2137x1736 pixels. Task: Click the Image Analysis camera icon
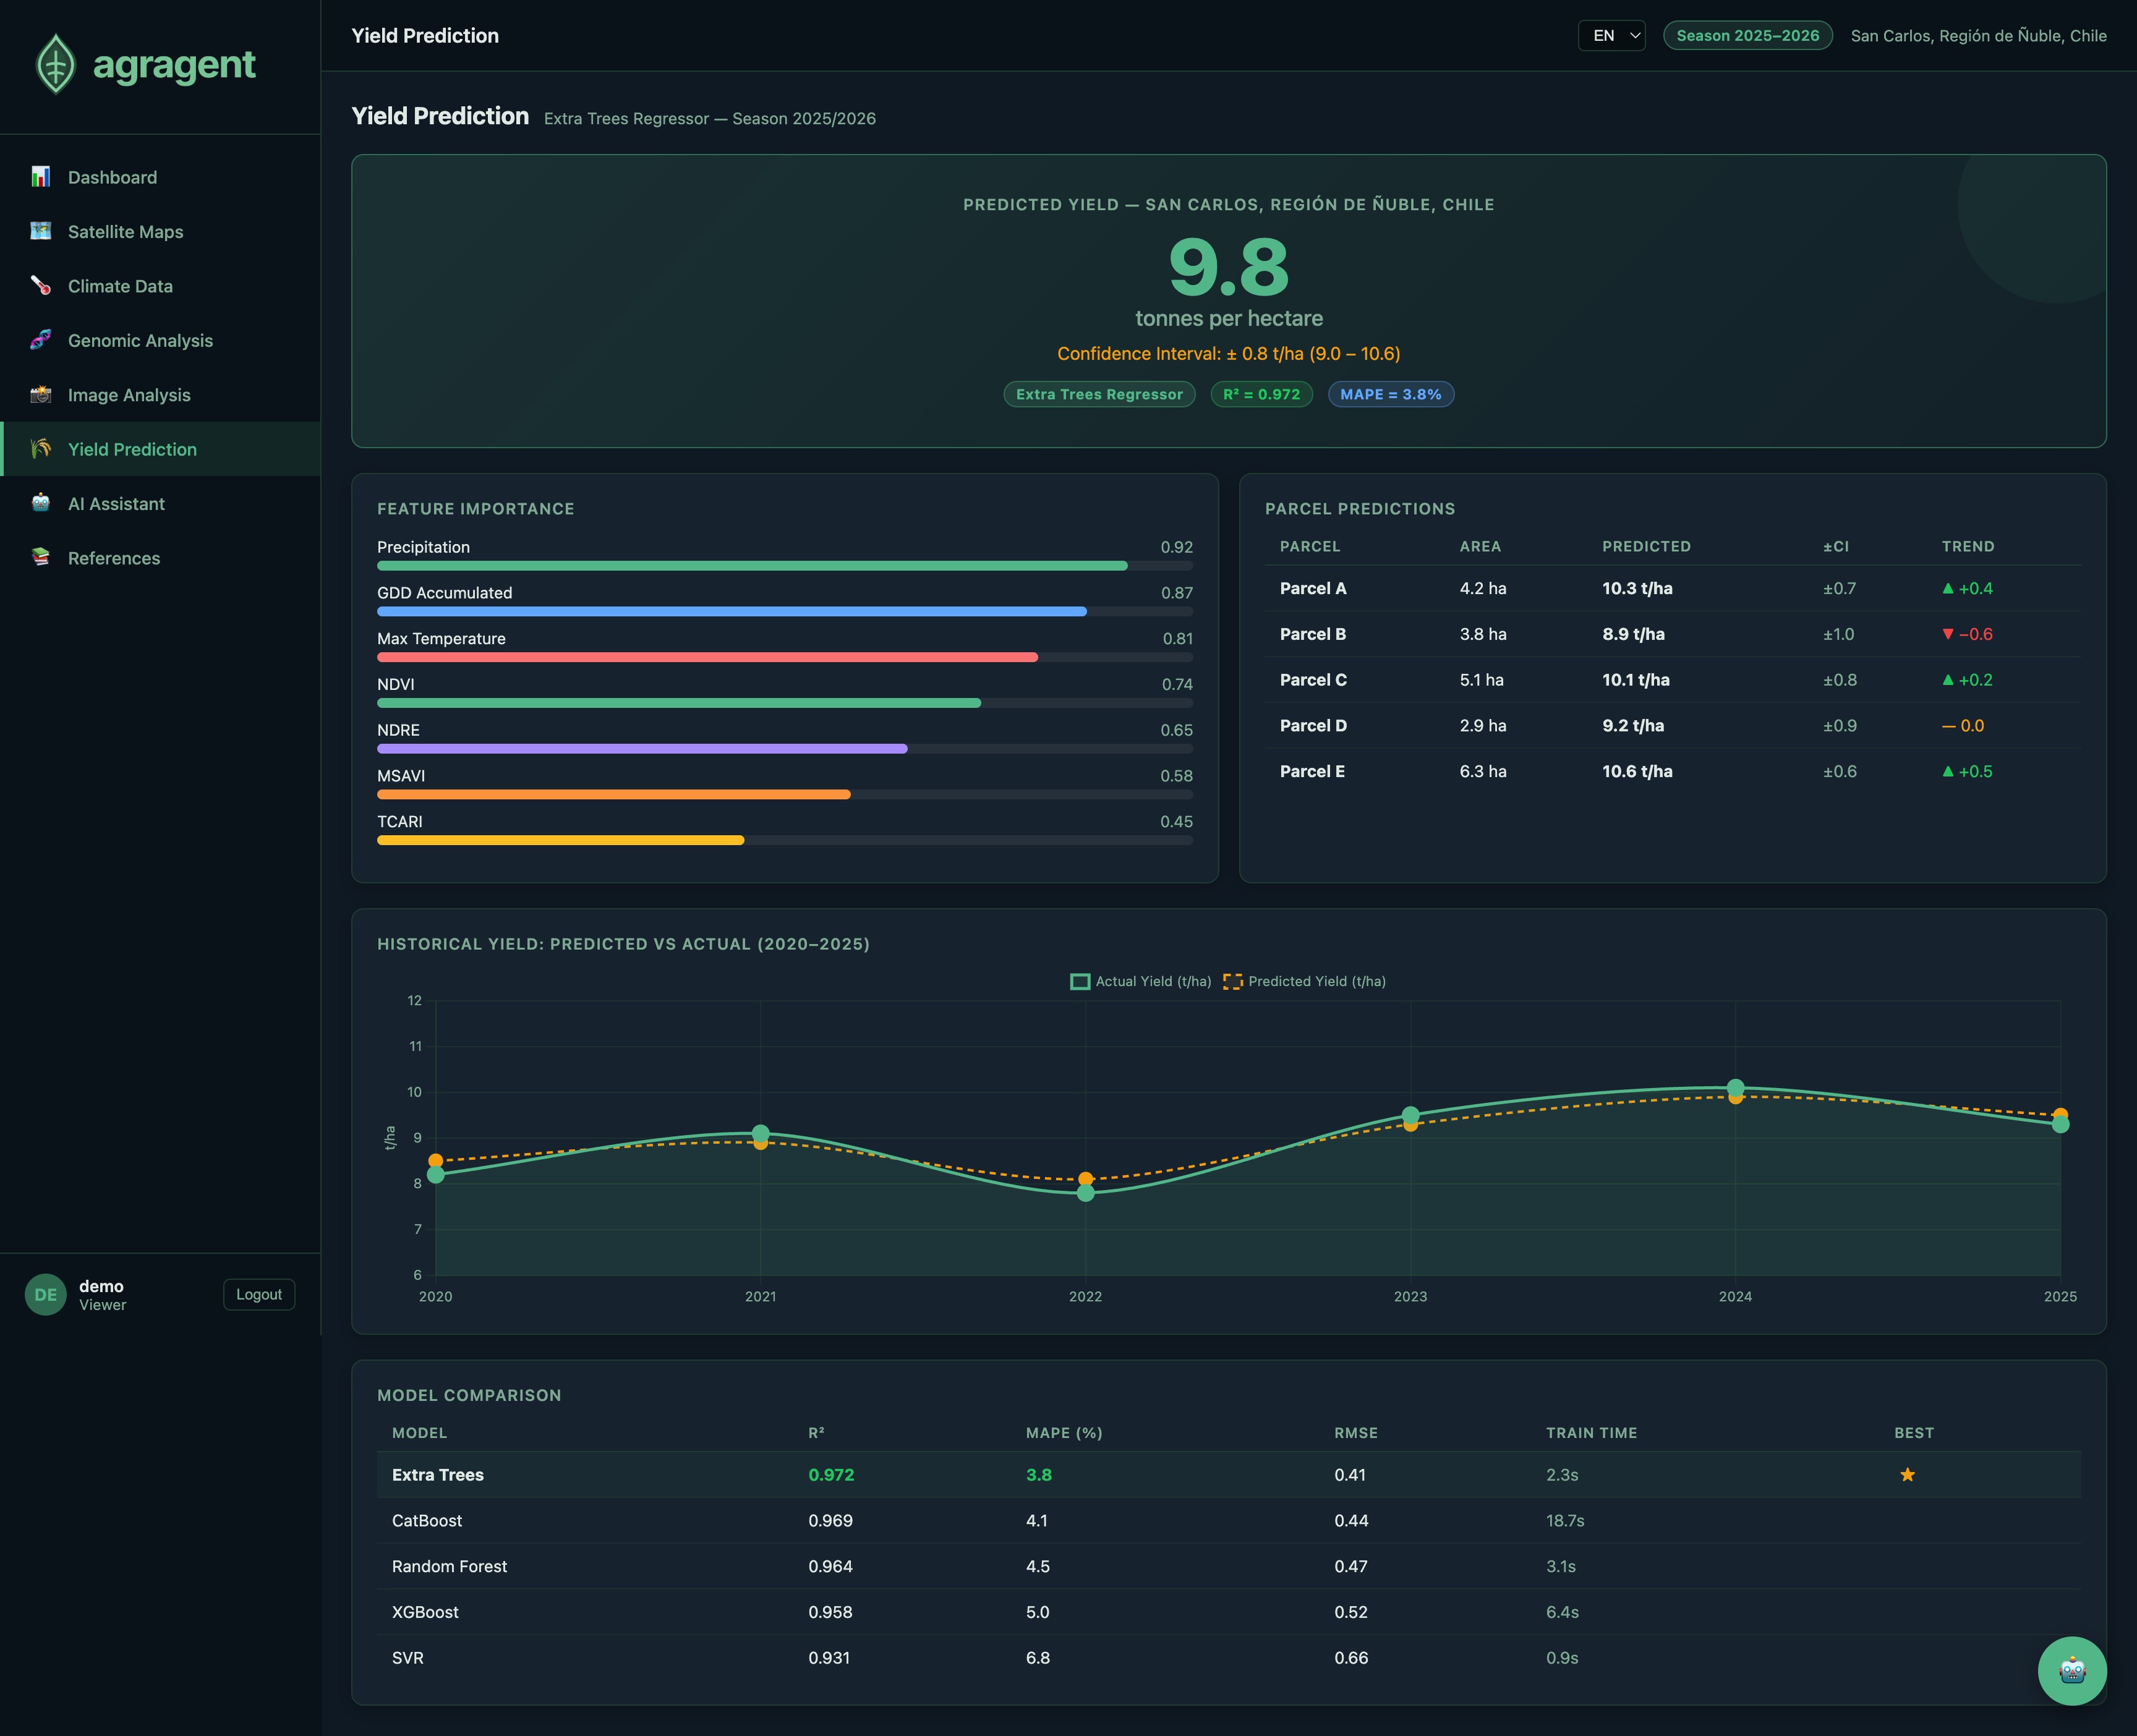41,395
